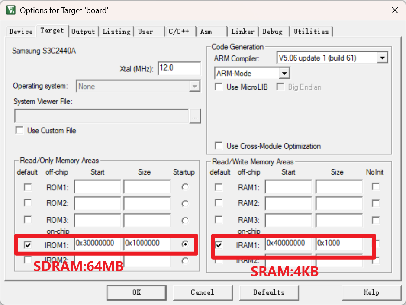Check the ROM1 default checkbox
The height and width of the screenshot is (305, 406).
28,187
